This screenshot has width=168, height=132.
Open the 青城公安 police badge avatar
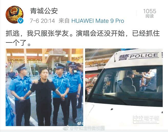pyautogui.click(x=14, y=14)
